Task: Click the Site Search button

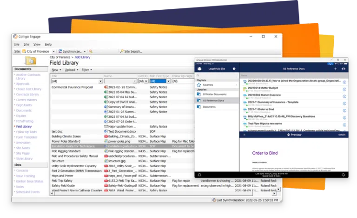Action: click(x=131, y=51)
